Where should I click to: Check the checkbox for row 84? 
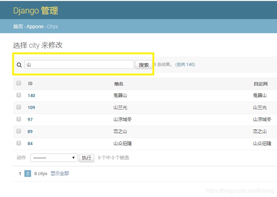(19, 143)
